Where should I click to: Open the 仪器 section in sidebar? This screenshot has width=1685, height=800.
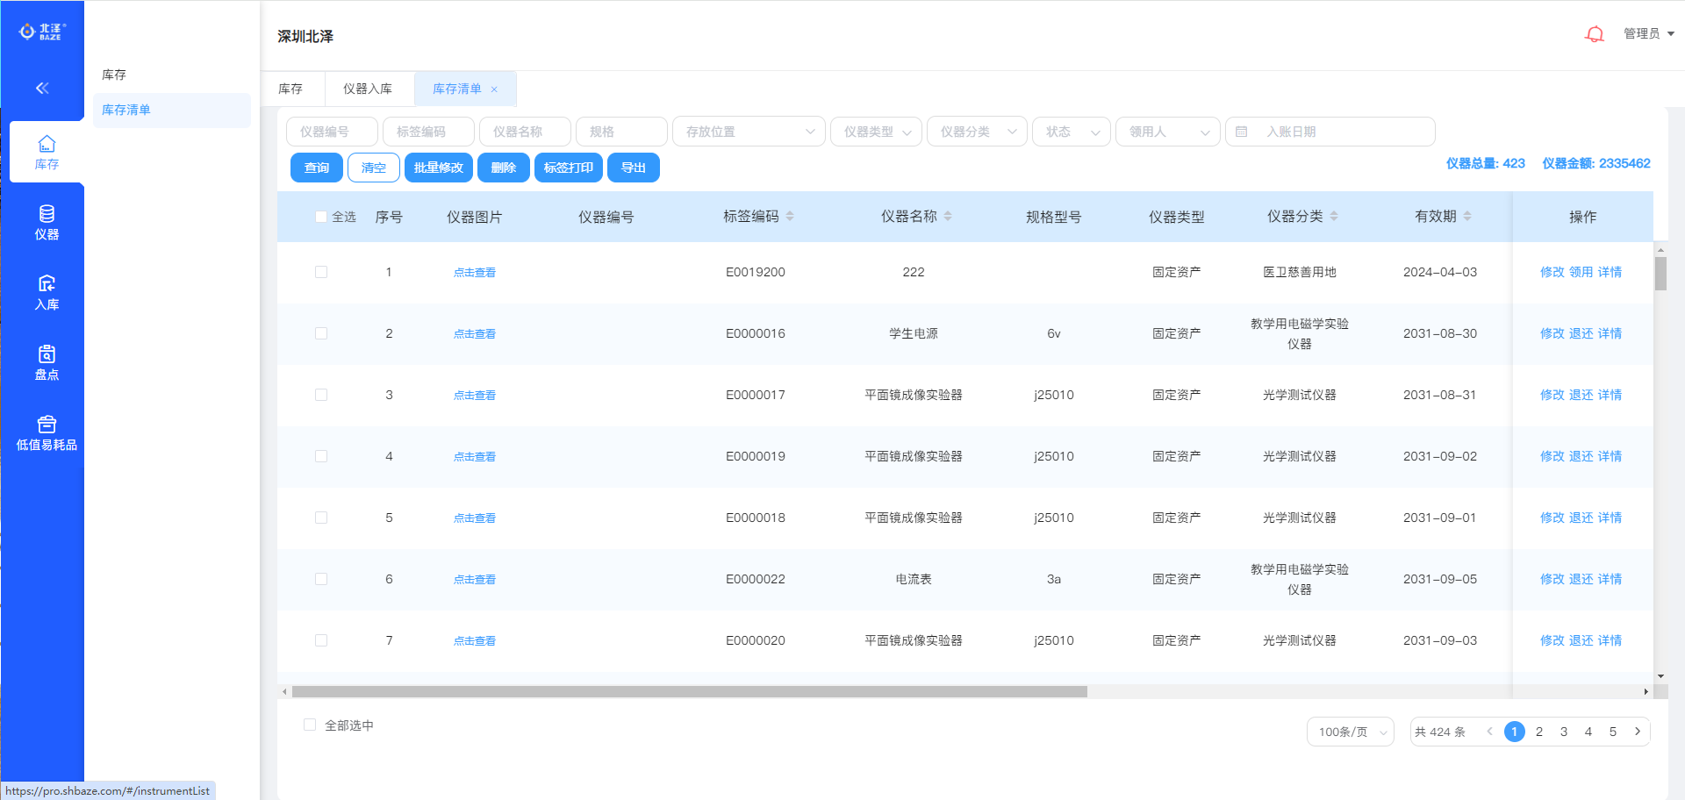point(47,223)
